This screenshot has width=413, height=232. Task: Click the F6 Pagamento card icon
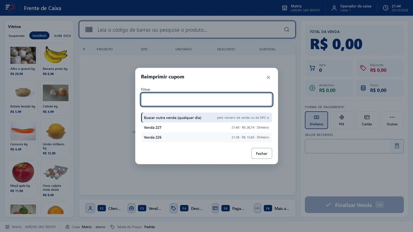pos(215,208)
